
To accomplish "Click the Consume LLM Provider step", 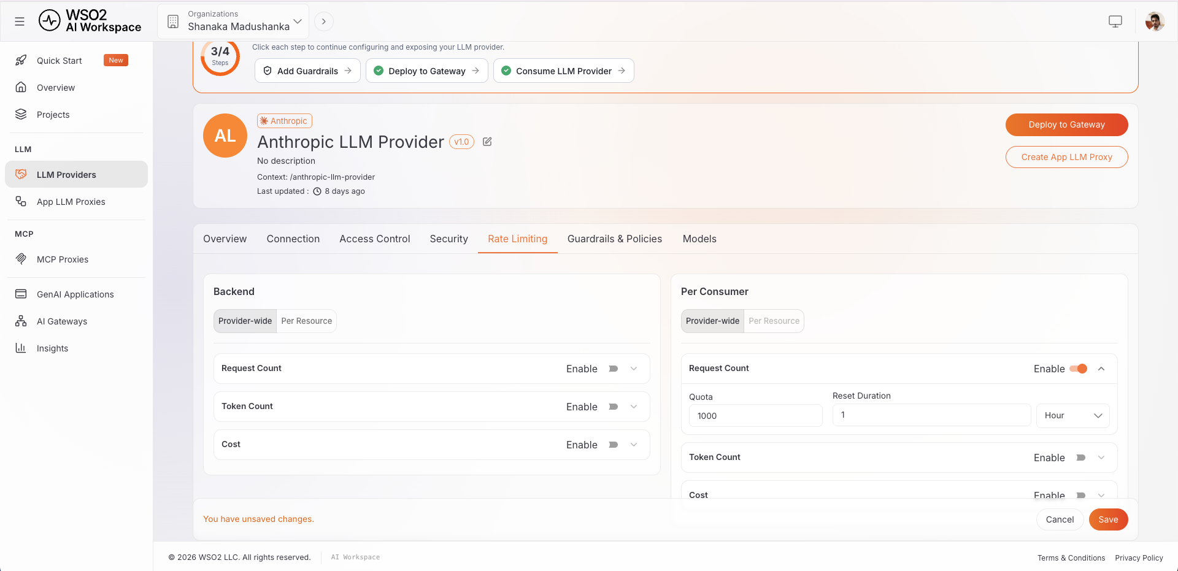I will [x=564, y=71].
